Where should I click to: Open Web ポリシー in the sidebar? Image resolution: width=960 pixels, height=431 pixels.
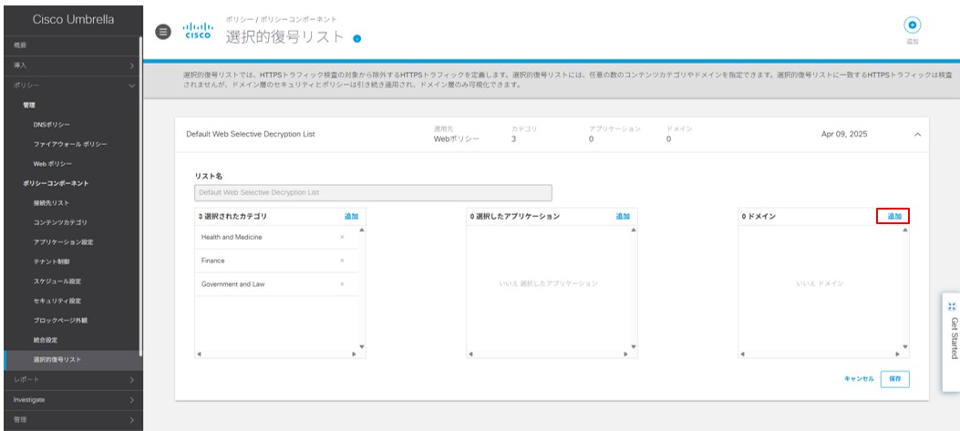(x=53, y=164)
